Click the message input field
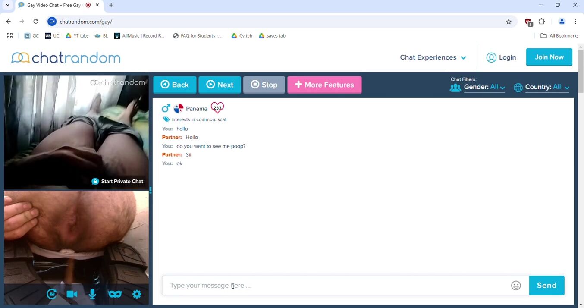 (336, 286)
